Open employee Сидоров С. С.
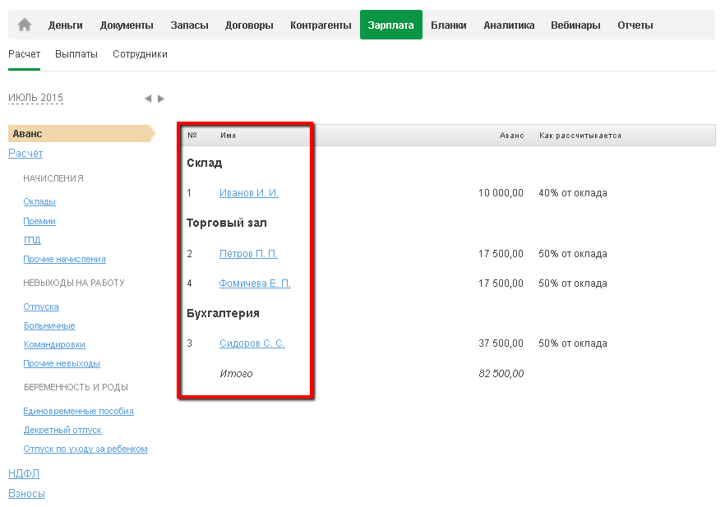 (x=252, y=343)
